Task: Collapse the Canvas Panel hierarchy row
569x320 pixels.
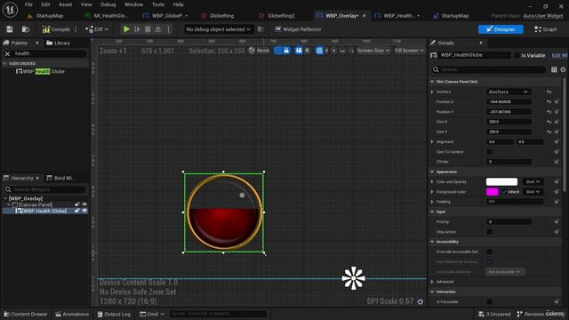Action: (x=9, y=204)
